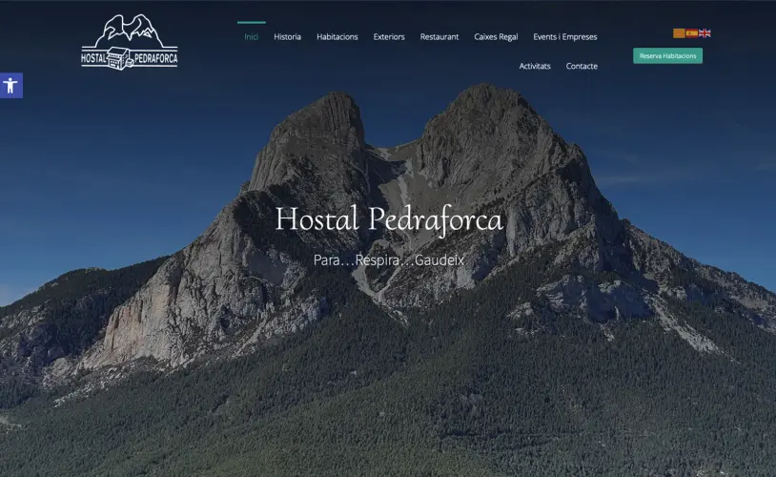Open Caixes Regal in the menu
This screenshot has width=776, height=477.
click(496, 36)
